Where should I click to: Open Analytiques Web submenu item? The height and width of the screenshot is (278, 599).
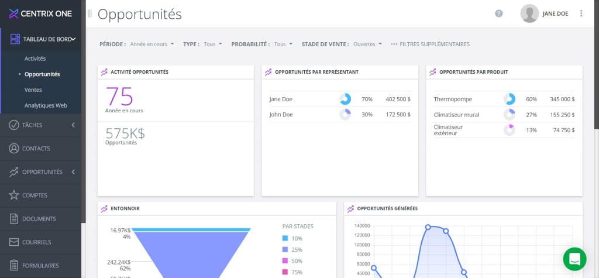tap(46, 105)
